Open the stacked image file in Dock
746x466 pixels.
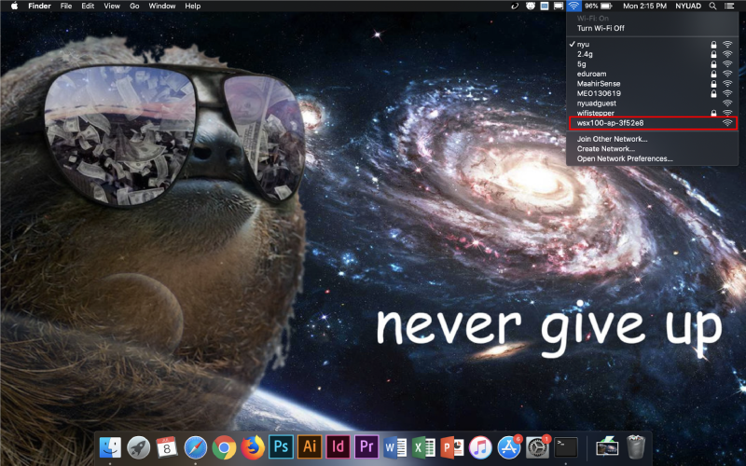(607, 447)
